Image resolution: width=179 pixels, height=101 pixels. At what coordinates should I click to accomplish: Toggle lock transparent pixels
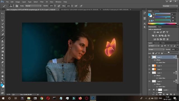click(x=153, y=53)
